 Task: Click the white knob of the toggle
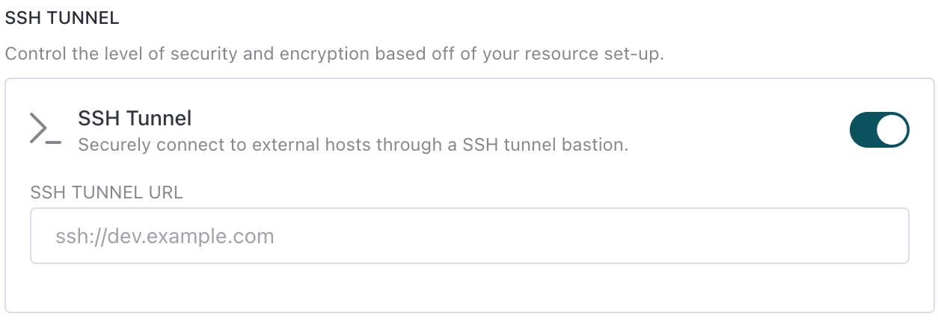(892, 130)
